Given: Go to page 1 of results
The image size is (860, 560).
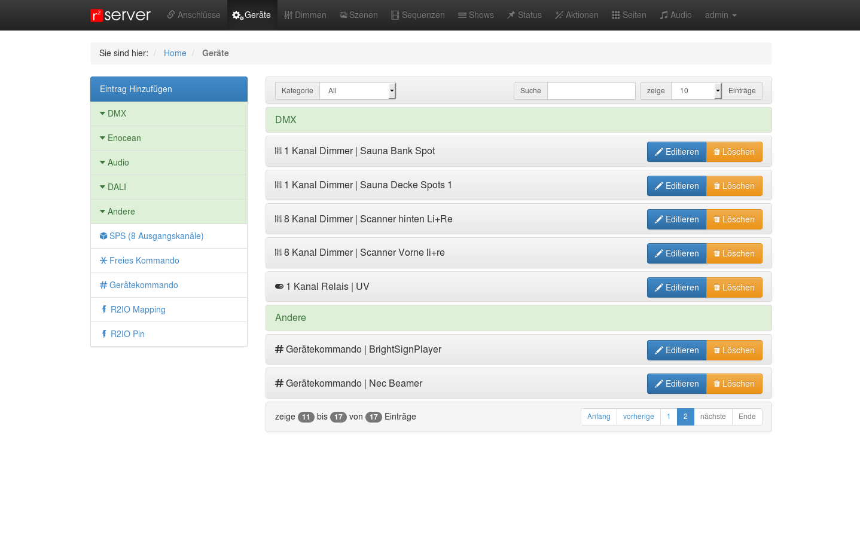Looking at the screenshot, I should point(669,417).
